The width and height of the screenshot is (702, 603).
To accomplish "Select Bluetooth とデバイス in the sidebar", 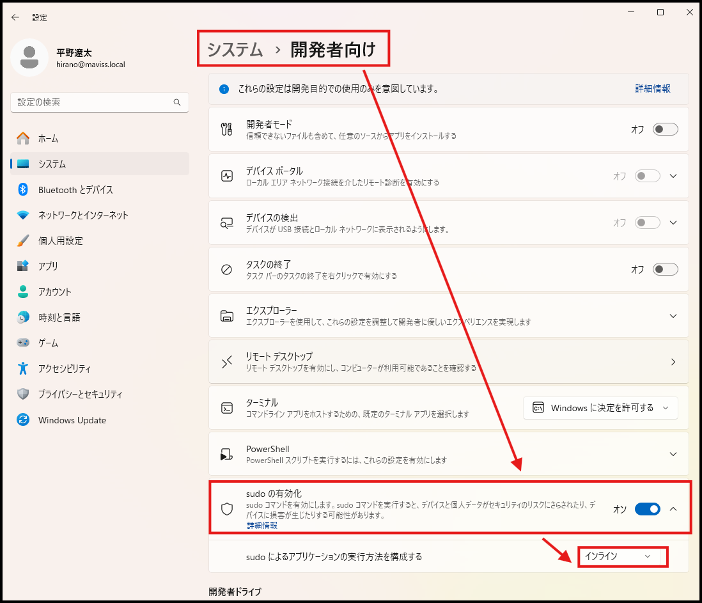I will 75,190.
